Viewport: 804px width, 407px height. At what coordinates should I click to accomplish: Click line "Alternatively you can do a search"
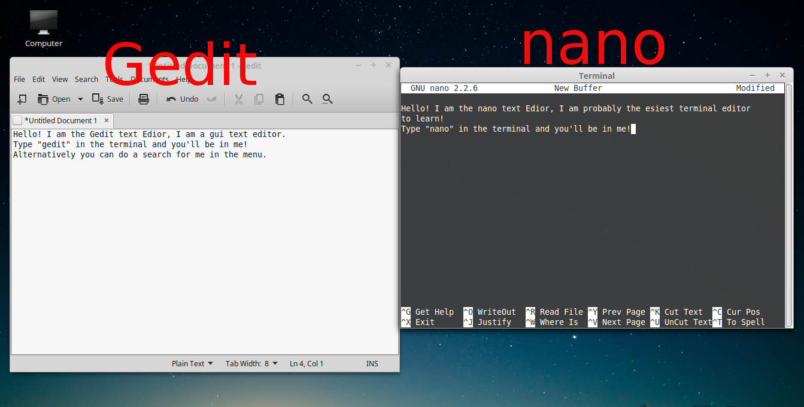[139, 154]
